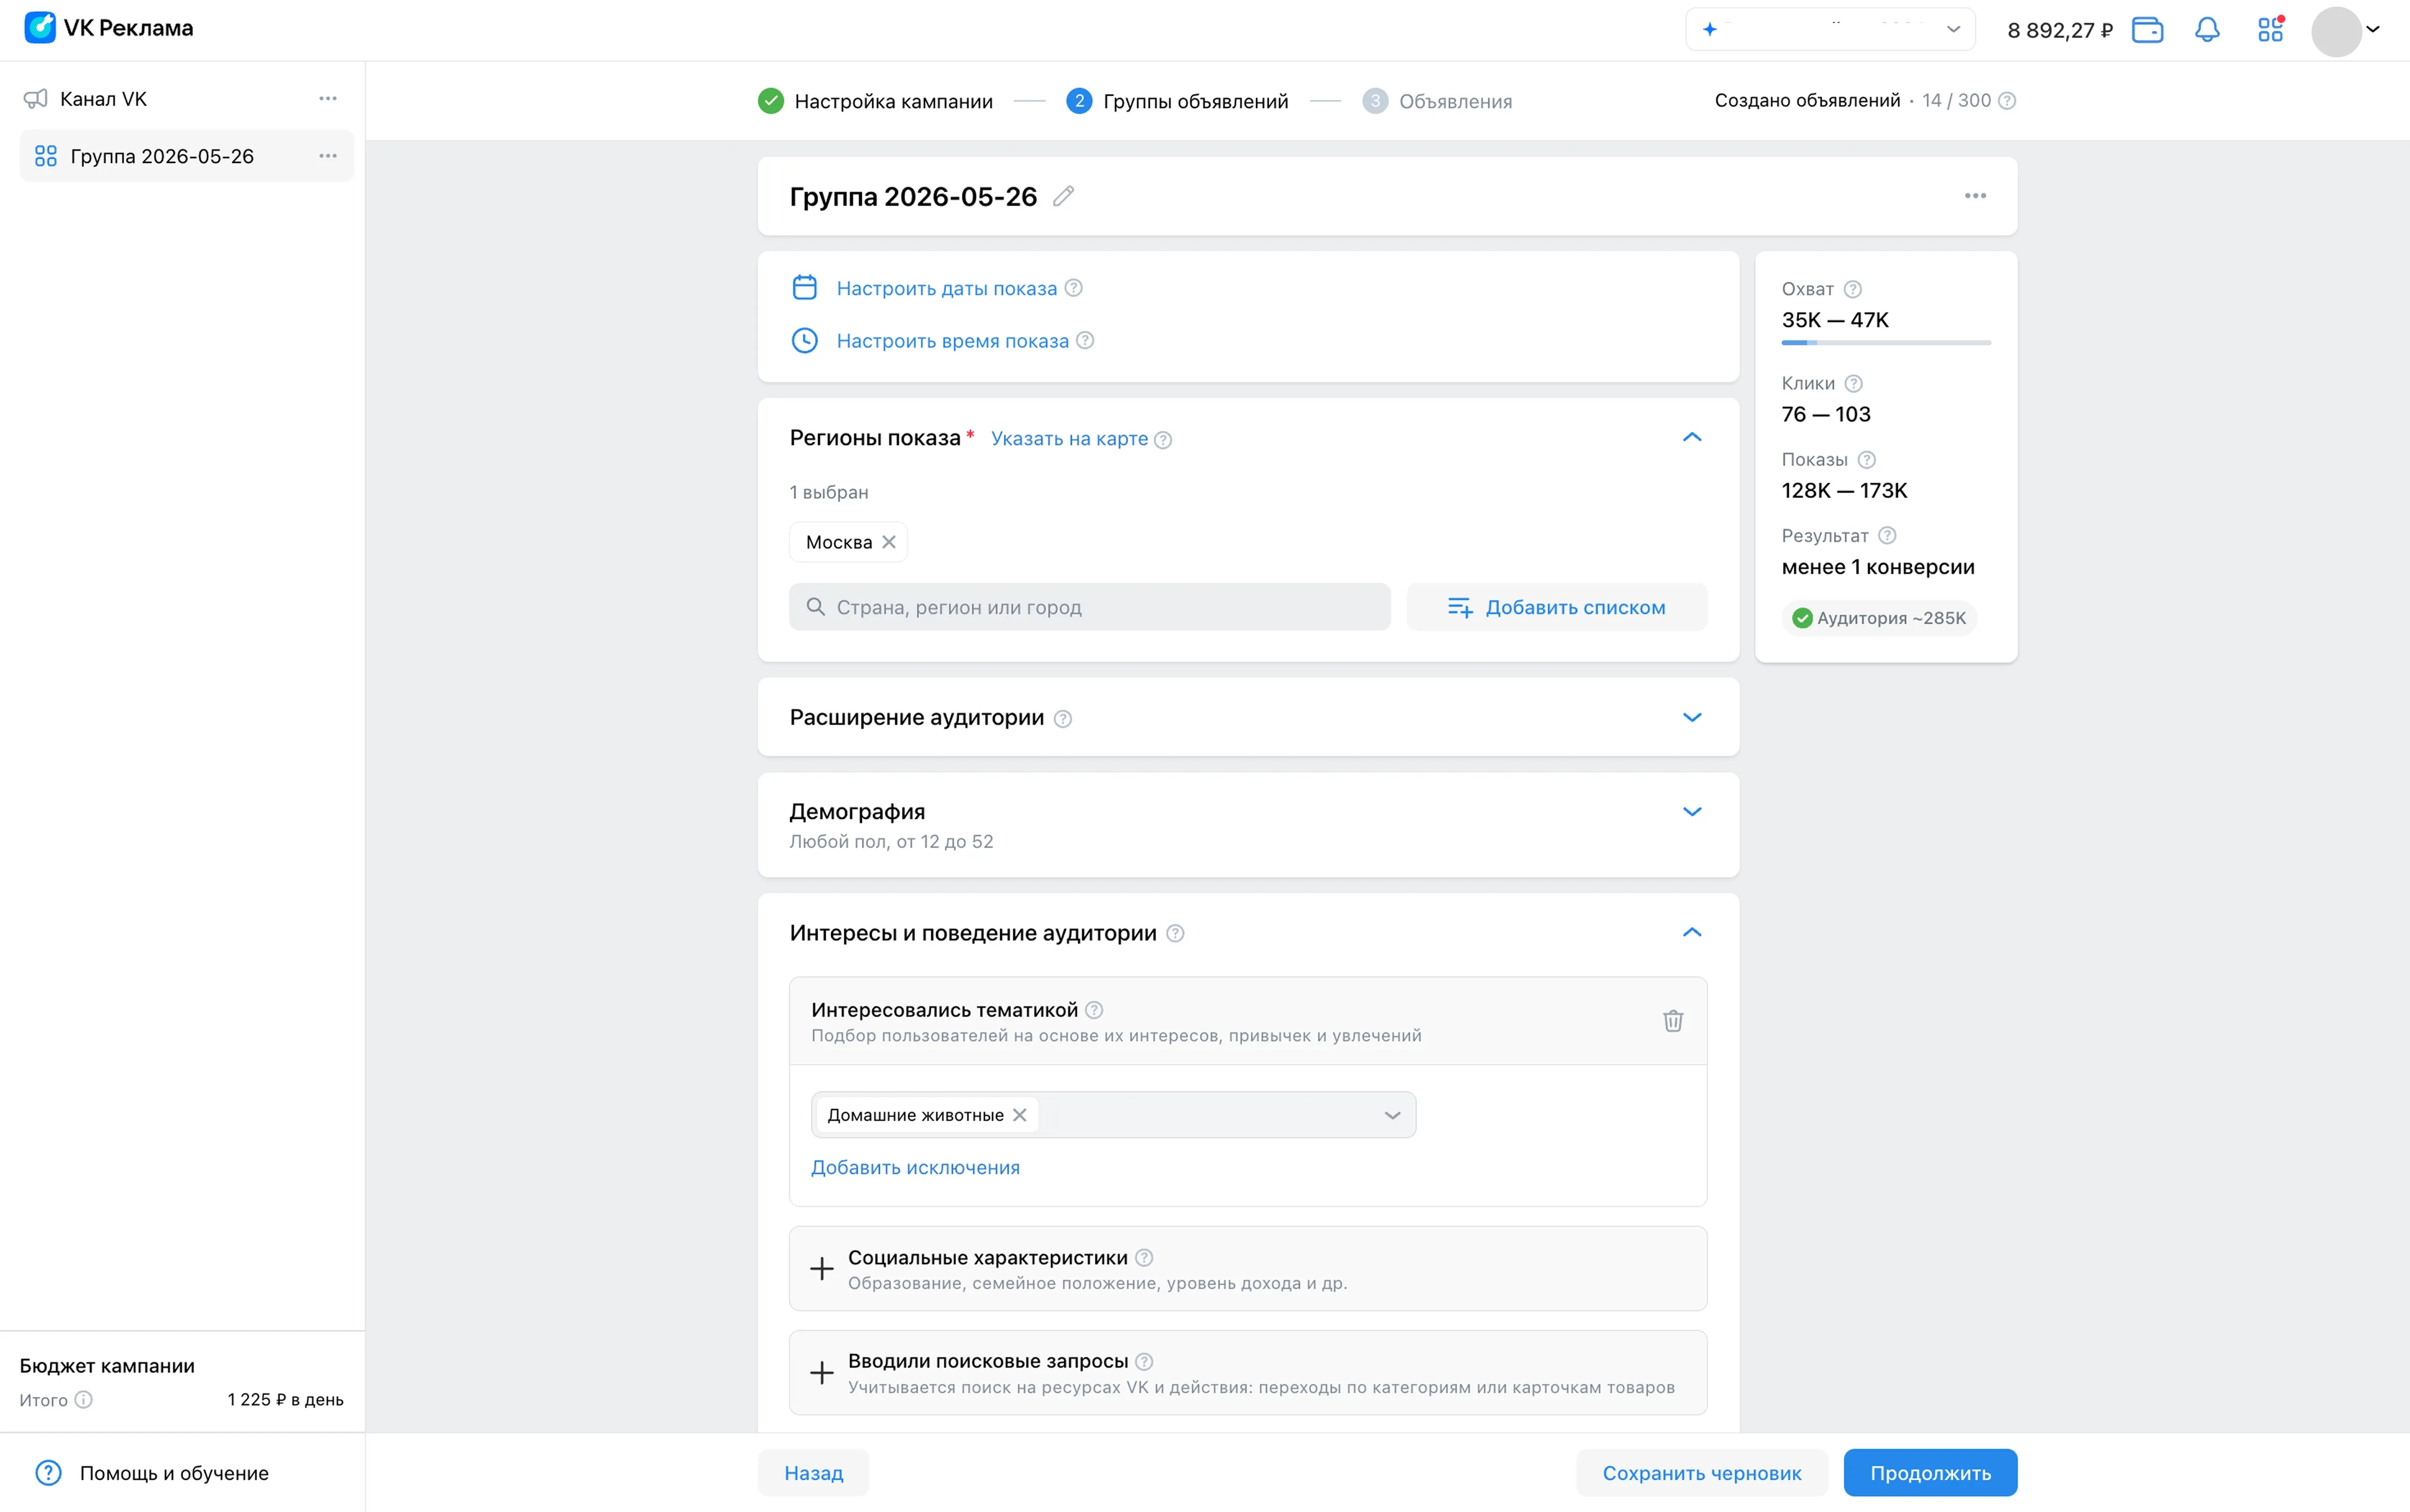Open Помощь и обучение
The image size is (2410, 1512).
click(152, 1473)
